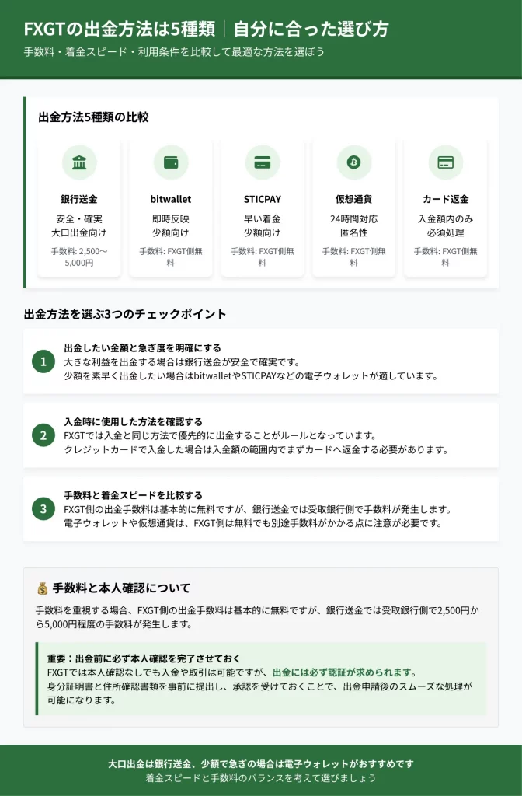Click the green number 1 circle
Viewport: 522px width, 796px height.
[x=43, y=361]
